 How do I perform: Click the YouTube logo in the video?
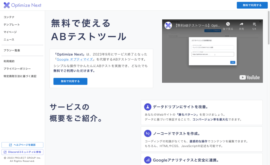[249, 78]
